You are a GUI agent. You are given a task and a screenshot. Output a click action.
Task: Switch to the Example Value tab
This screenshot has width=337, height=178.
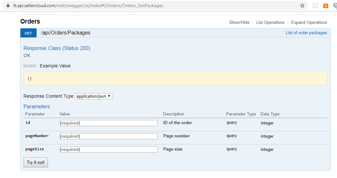[55, 66]
